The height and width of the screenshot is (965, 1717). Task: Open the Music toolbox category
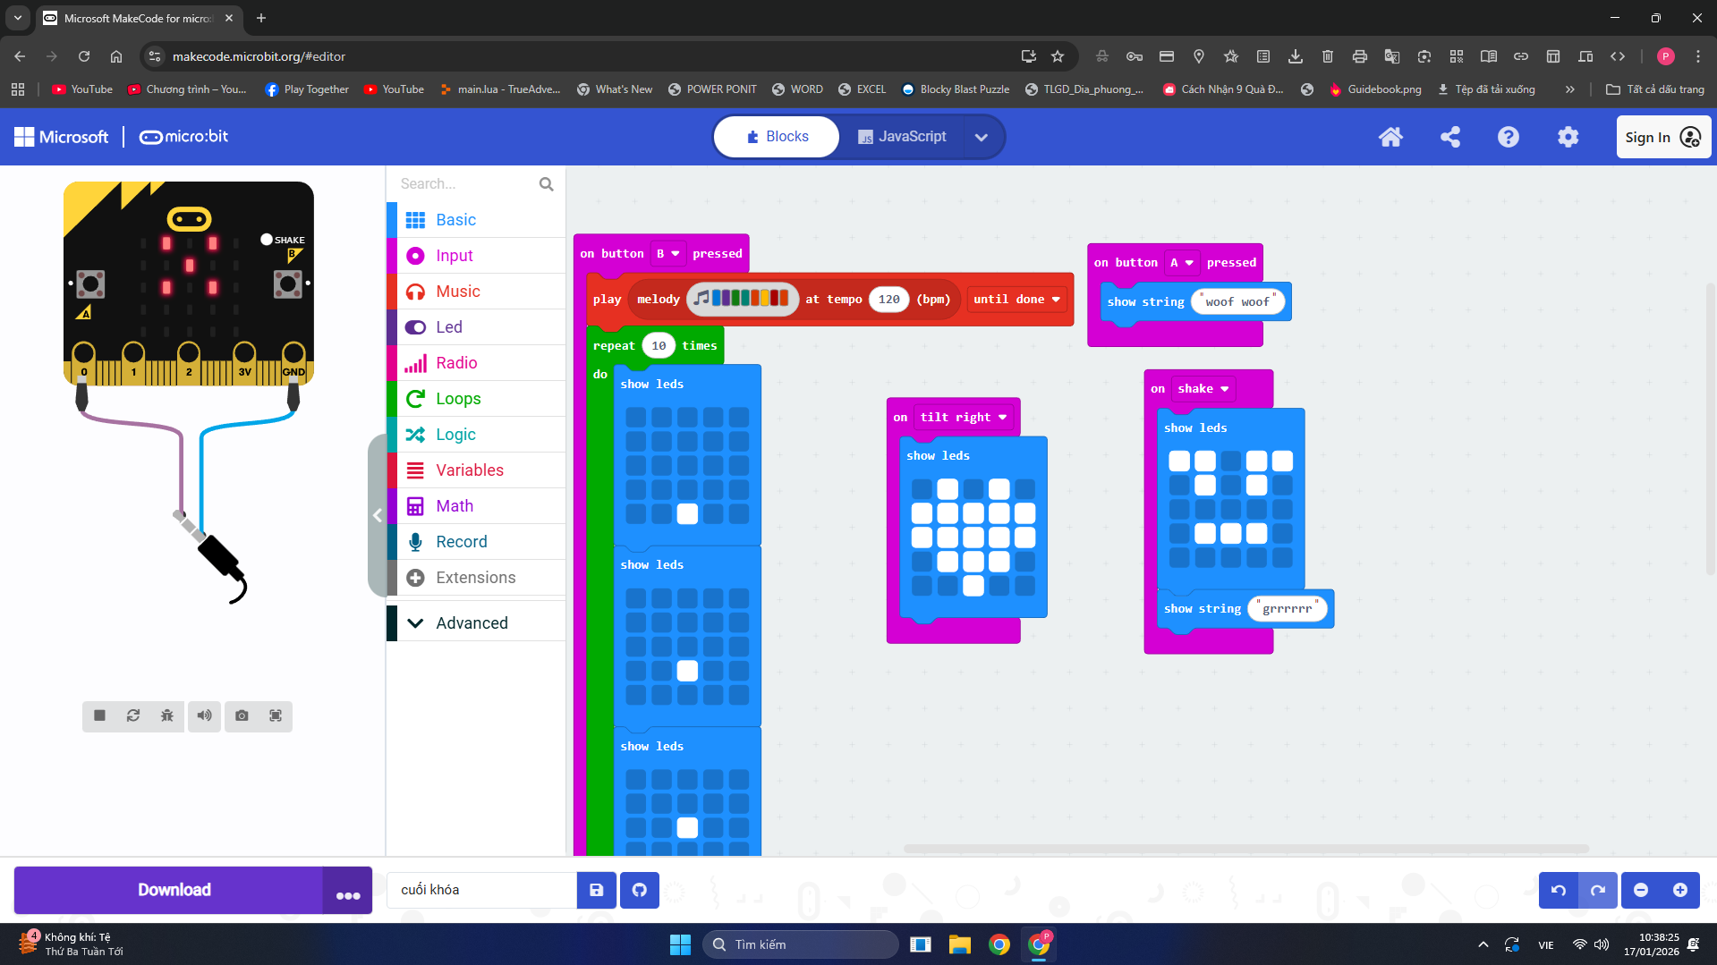coord(457,292)
